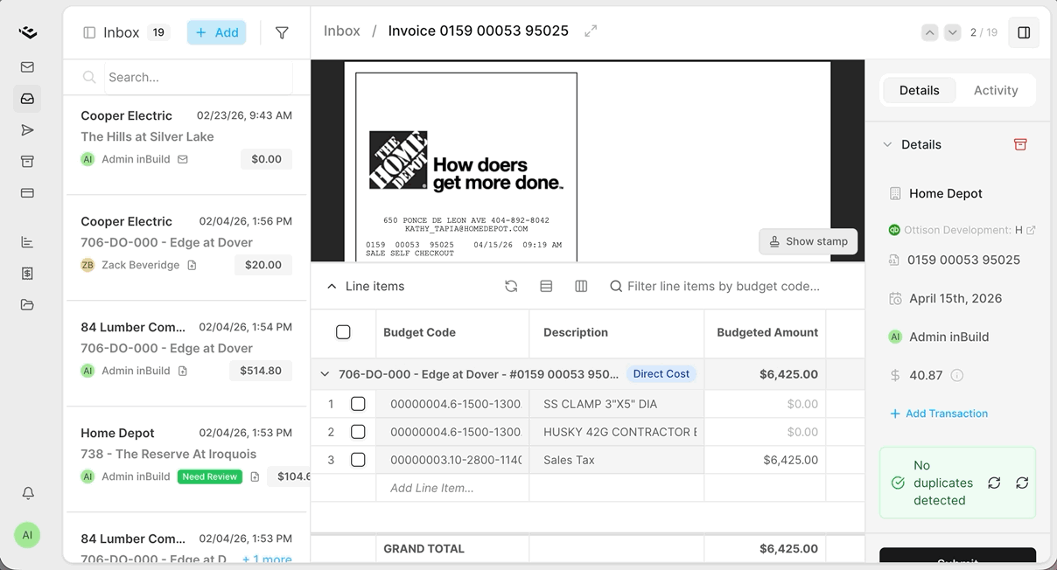Expand the invoice to full screen
Viewport: 1057px width, 570px height.
pos(591,31)
